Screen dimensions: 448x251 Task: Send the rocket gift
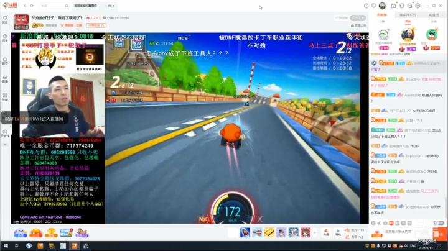click(245, 232)
